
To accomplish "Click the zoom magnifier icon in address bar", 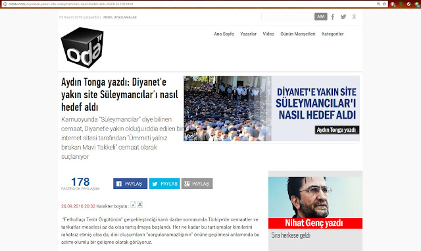I will tap(379, 4).
